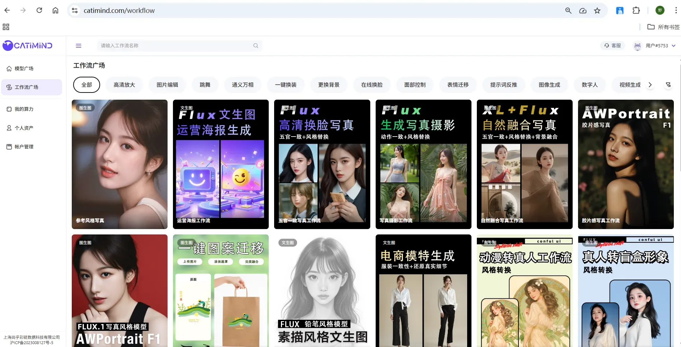Screen dimensions: 681x347
Task: Open 帐户管理 in the sidebar
Action: pos(24,147)
